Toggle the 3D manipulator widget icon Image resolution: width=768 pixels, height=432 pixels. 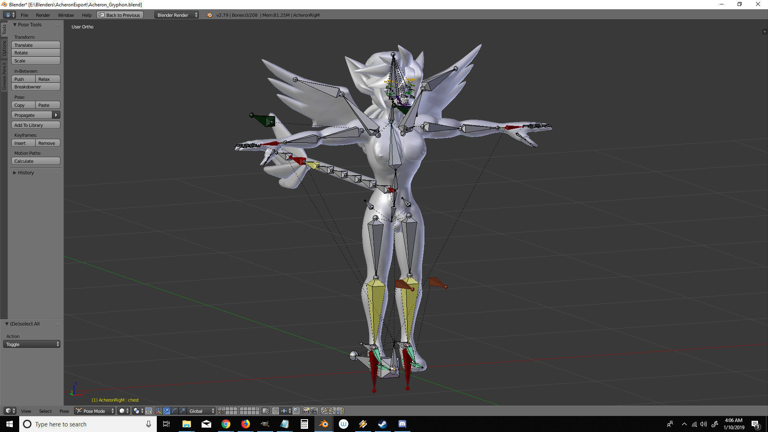tap(158, 411)
